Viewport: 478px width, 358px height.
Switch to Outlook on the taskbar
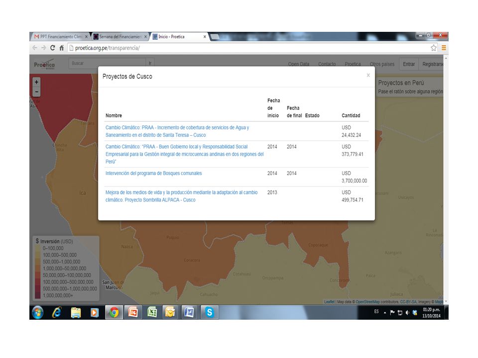point(170,312)
